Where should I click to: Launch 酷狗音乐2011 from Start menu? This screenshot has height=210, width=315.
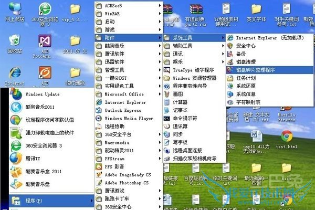click(51, 107)
